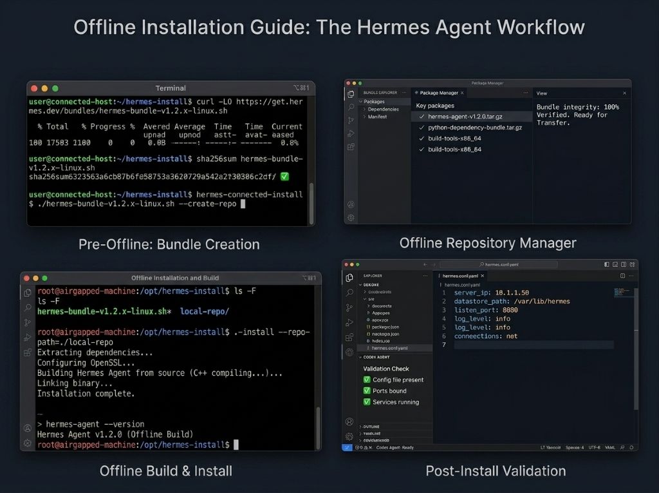Open Run and Debug icon in Package Manager sidebar

tap(351, 134)
